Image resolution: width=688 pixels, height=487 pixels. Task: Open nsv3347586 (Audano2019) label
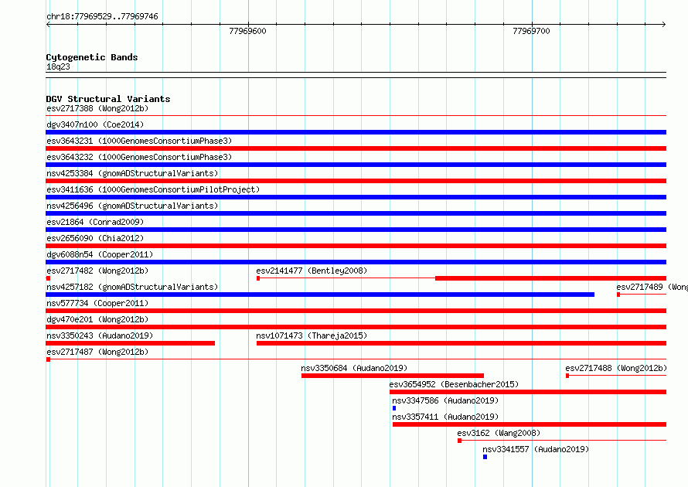tap(445, 400)
